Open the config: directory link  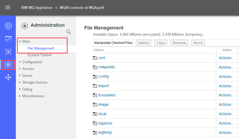(x=104, y=76)
